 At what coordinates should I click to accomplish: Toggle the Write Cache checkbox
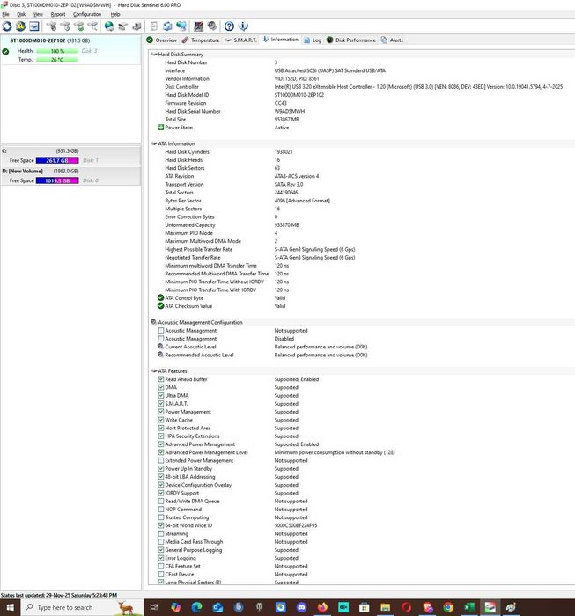tap(161, 420)
